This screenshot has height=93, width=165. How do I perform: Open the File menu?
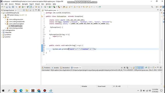point(2,4)
